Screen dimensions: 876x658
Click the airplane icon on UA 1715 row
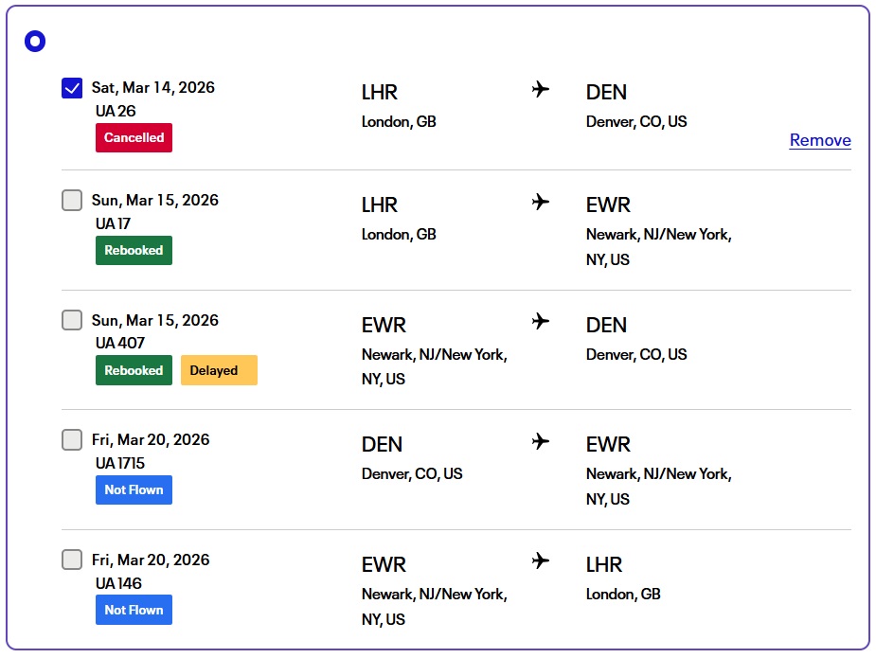coord(541,442)
